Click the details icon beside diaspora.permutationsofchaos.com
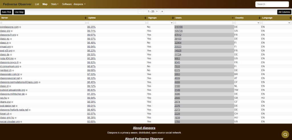Image resolution: width=292 pixels, height=140 pixels. (x=40, y=82)
